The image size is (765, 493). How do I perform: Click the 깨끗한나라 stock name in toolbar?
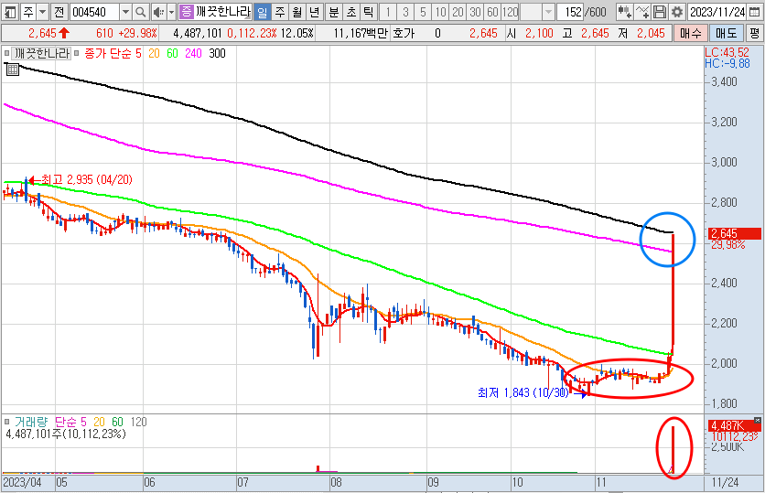(x=223, y=12)
